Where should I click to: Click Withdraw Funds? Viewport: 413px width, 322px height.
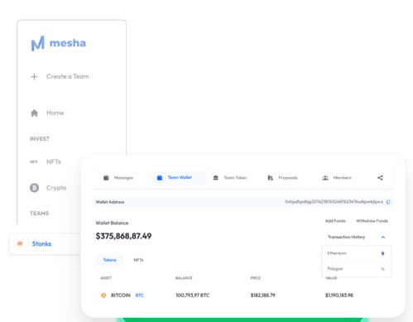[372, 221]
